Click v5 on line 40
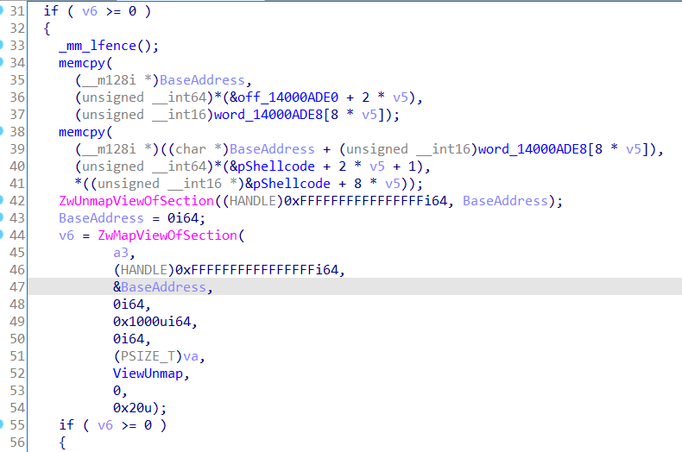 [377, 166]
